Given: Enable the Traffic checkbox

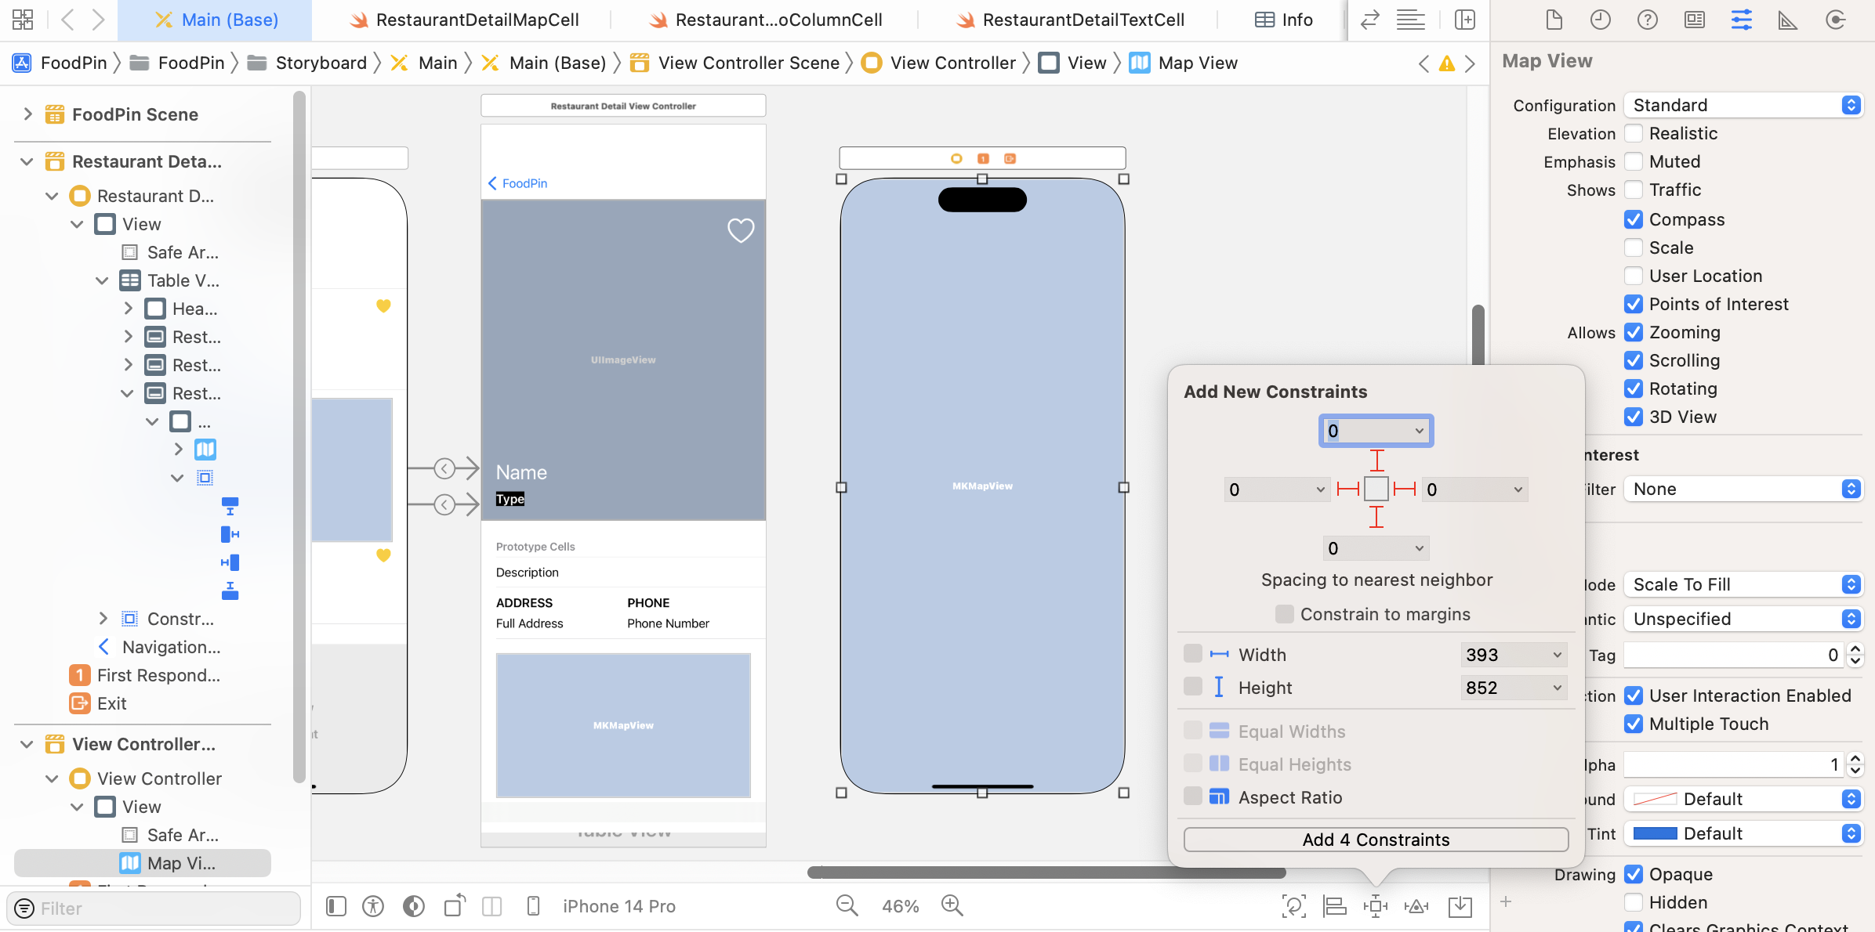Looking at the screenshot, I should pyautogui.click(x=1634, y=190).
